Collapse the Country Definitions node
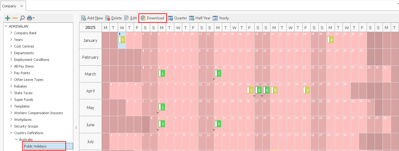Viewport: 399px width, 151px height. tap(11, 133)
